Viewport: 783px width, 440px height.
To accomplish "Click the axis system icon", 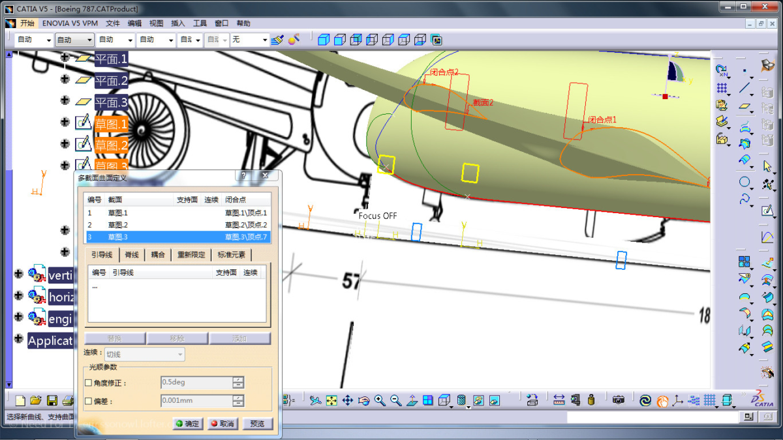I will click(x=678, y=400).
